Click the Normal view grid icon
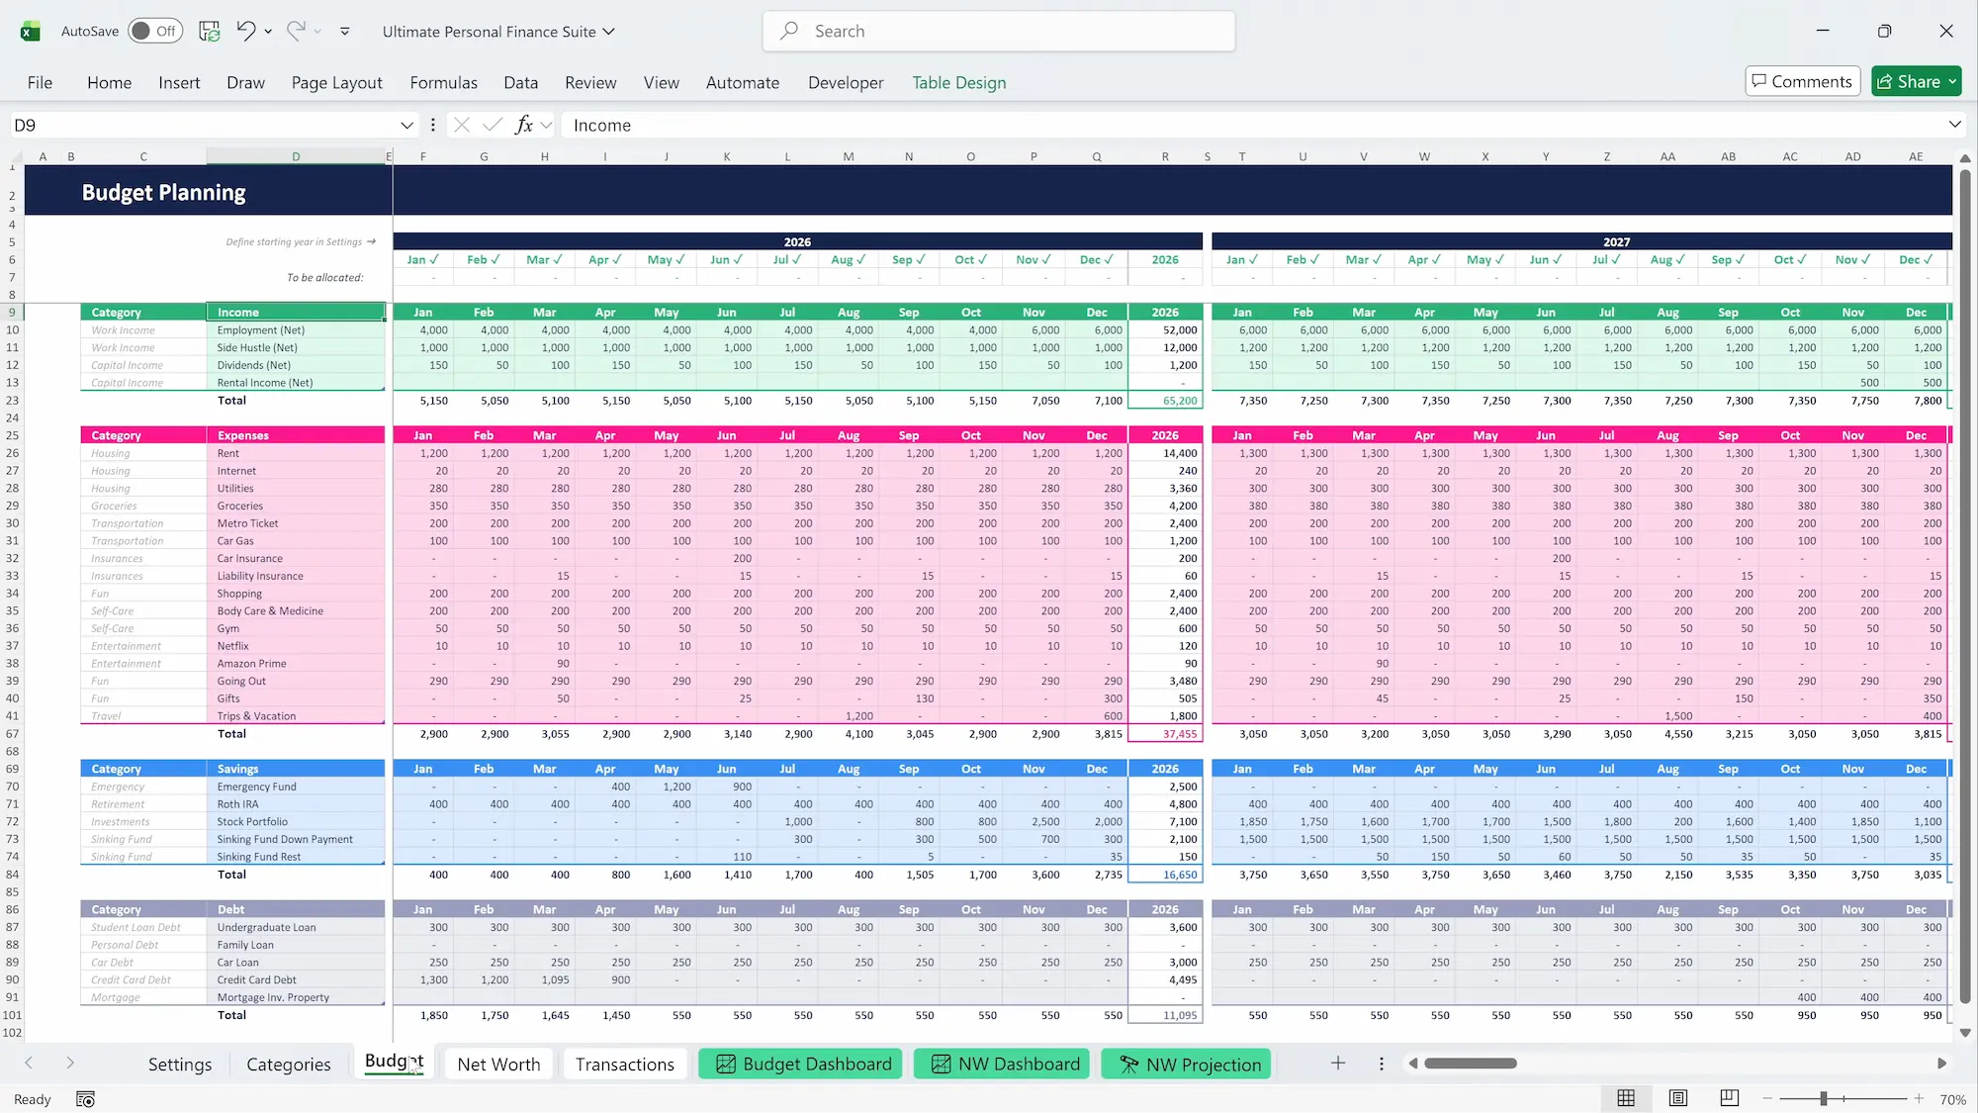Image resolution: width=1978 pixels, height=1113 pixels. pos(1625,1098)
